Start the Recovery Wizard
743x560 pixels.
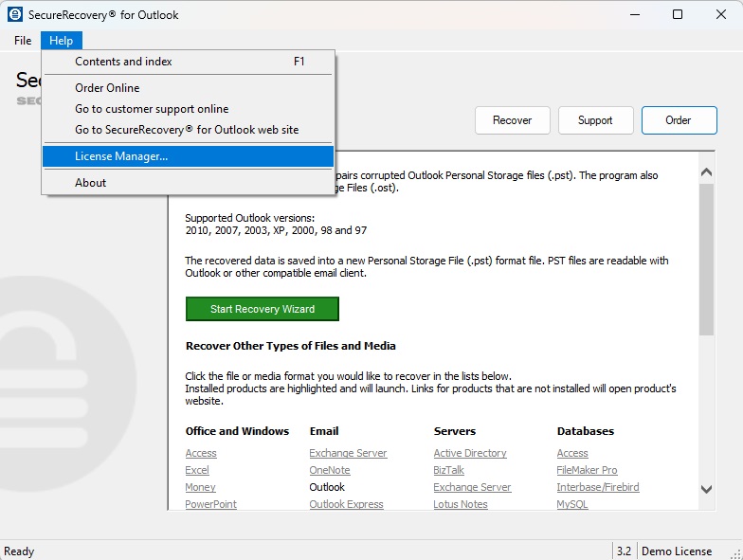[x=262, y=309]
